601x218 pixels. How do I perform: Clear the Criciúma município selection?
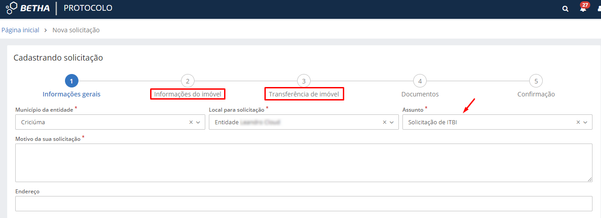click(x=190, y=122)
